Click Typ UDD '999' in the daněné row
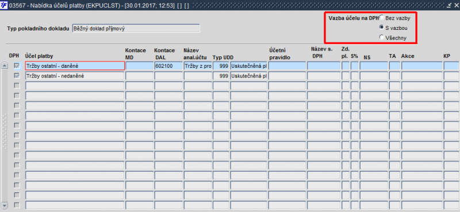 (221, 66)
